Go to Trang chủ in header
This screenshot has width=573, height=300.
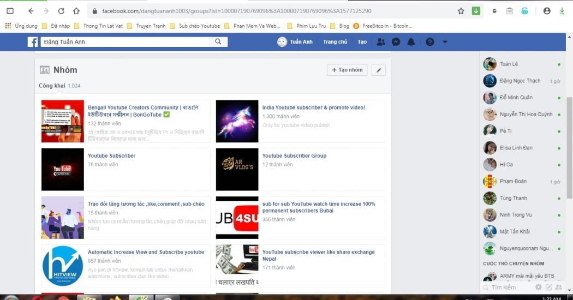(x=335, y=42)
